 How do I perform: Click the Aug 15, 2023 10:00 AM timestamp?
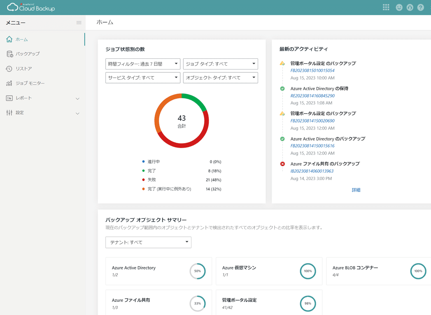(312, 78)
